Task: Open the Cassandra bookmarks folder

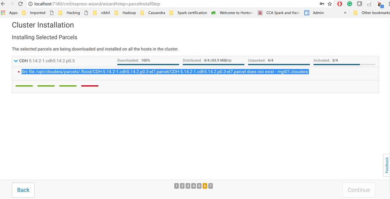Action: click(x=153, y=13)
